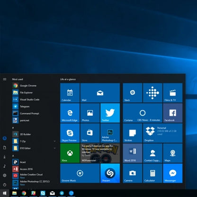Launch the Shazam tile

(x=110, y=173)
